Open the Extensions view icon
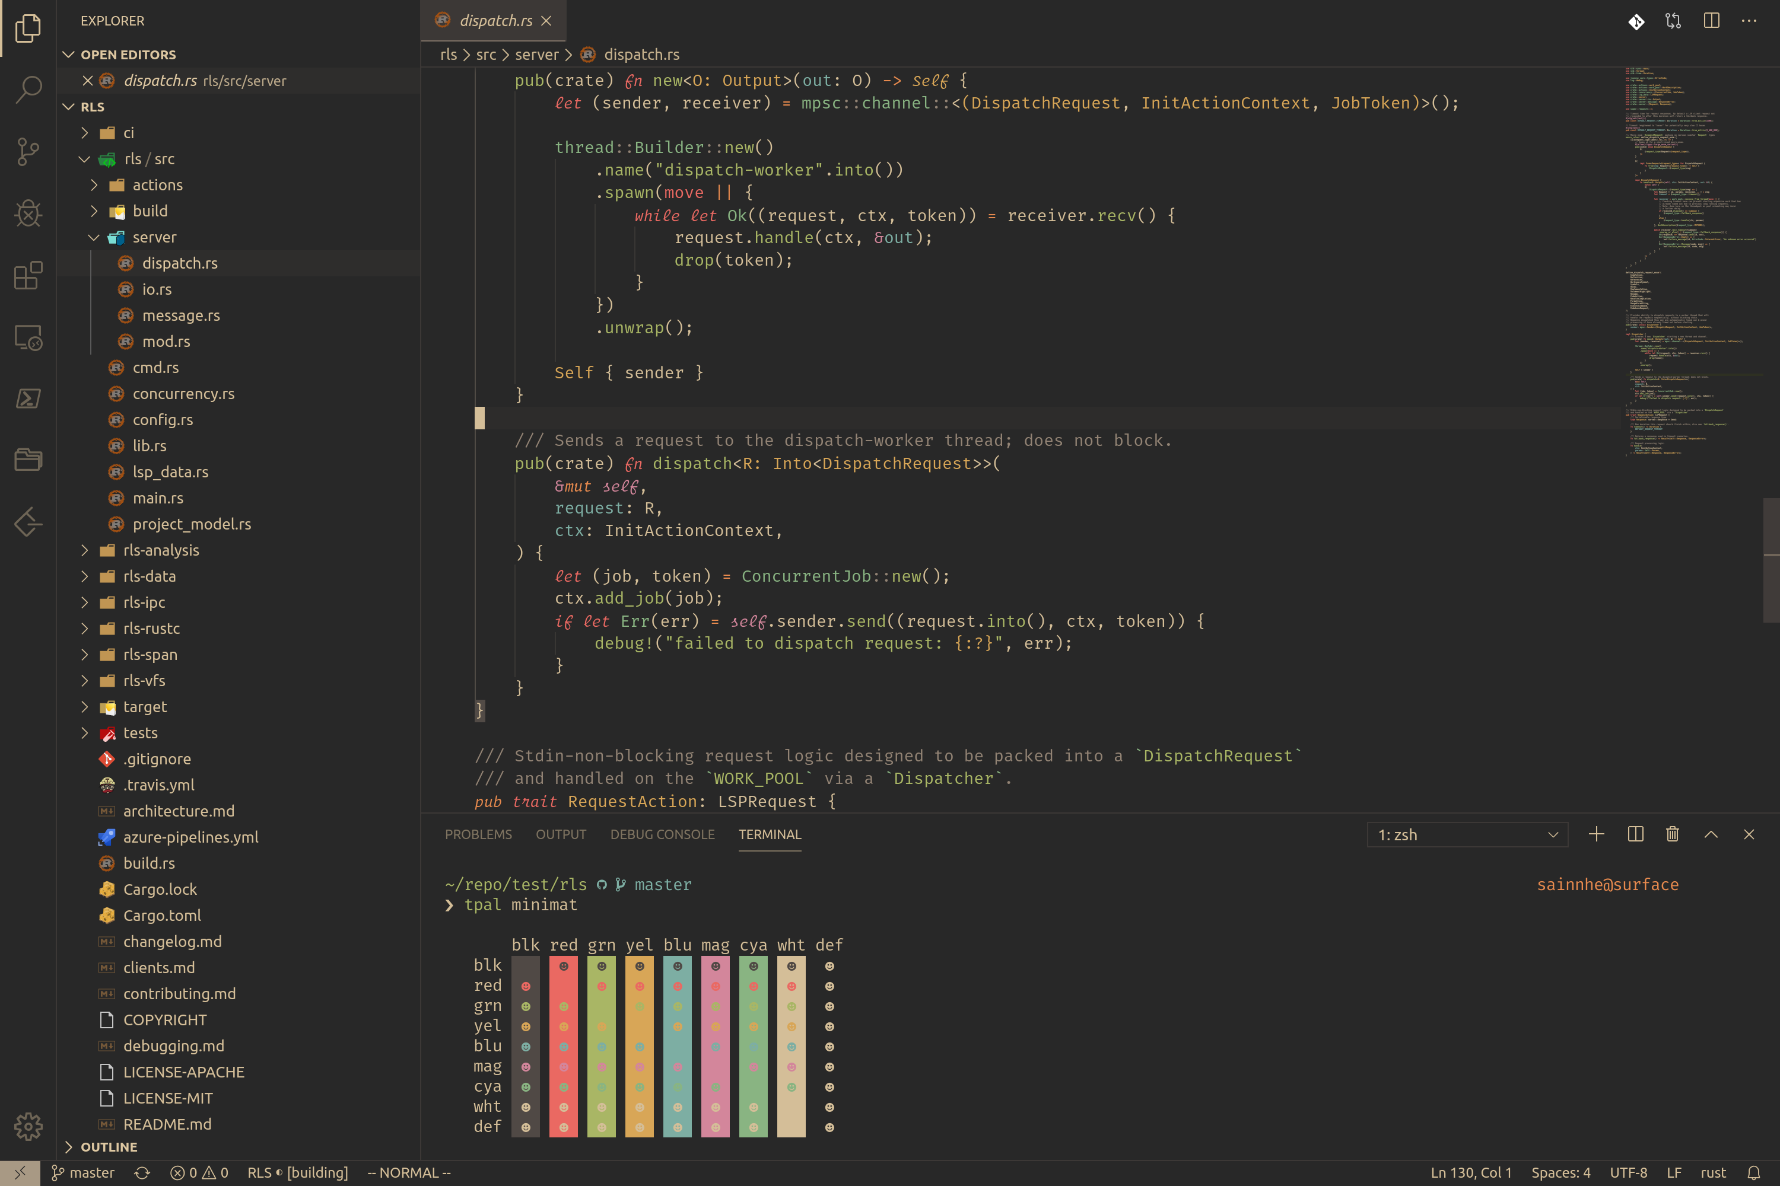 [28, 275]
